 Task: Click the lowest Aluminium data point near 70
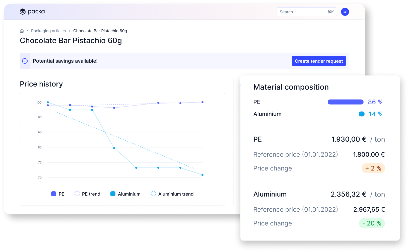tap(202, 175)
